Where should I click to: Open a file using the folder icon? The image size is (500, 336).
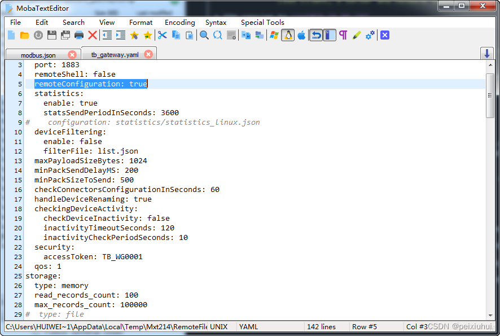pyautogui.click(x=25, y=35)
